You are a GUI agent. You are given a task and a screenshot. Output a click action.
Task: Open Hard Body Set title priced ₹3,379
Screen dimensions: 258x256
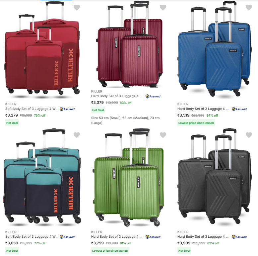point(117,96)
